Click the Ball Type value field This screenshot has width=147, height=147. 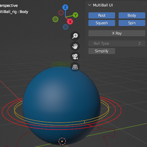117,44
